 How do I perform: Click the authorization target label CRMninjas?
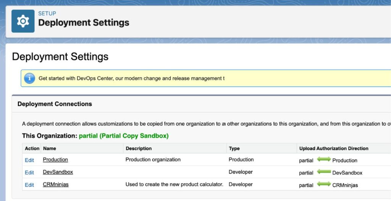coord(345,185)
